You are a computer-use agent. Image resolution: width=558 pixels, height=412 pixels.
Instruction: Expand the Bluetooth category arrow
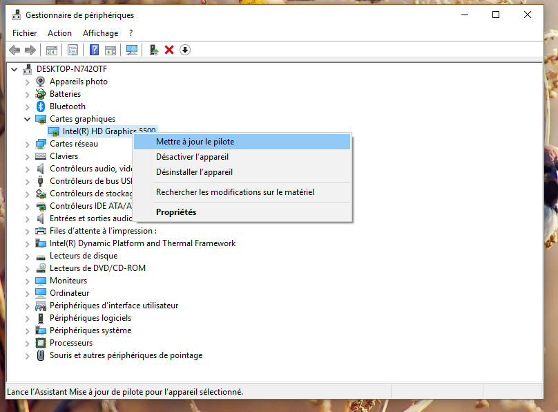[28, 107]
